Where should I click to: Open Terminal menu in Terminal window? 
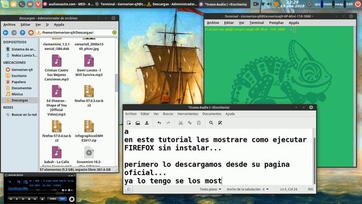click(256, 23)
